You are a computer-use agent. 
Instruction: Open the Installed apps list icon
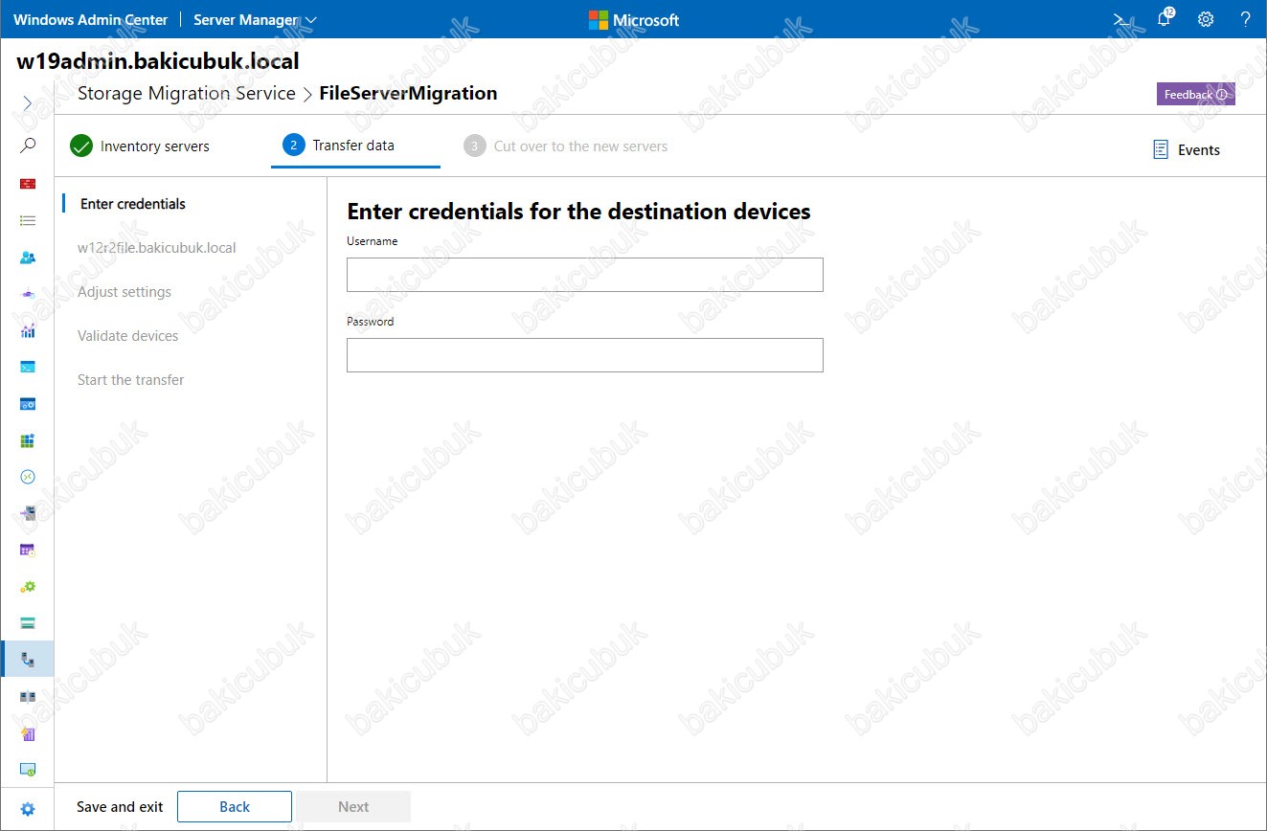coord(28,220)
